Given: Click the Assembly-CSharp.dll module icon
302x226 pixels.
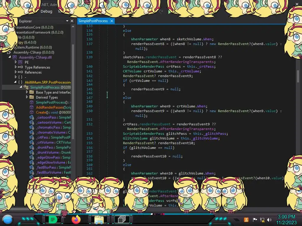Looking at the screenshot, I should point(15,57).
